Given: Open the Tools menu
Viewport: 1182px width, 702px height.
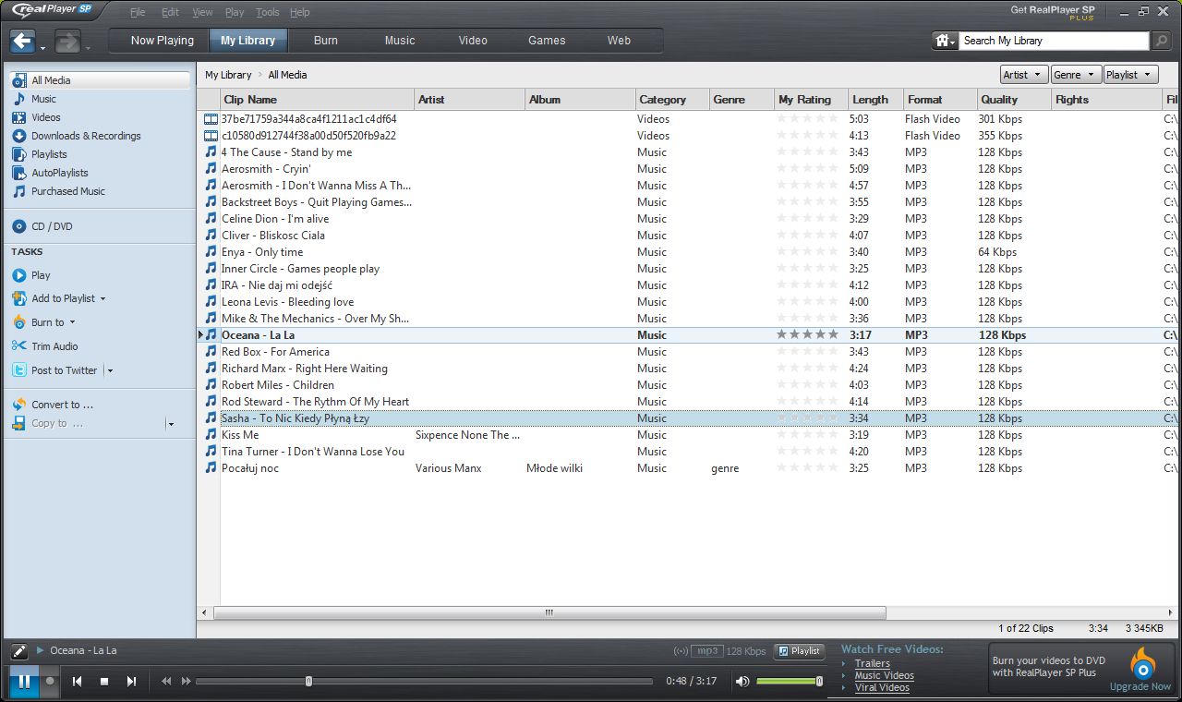Looking at the screenshot, I should (268, 12).
